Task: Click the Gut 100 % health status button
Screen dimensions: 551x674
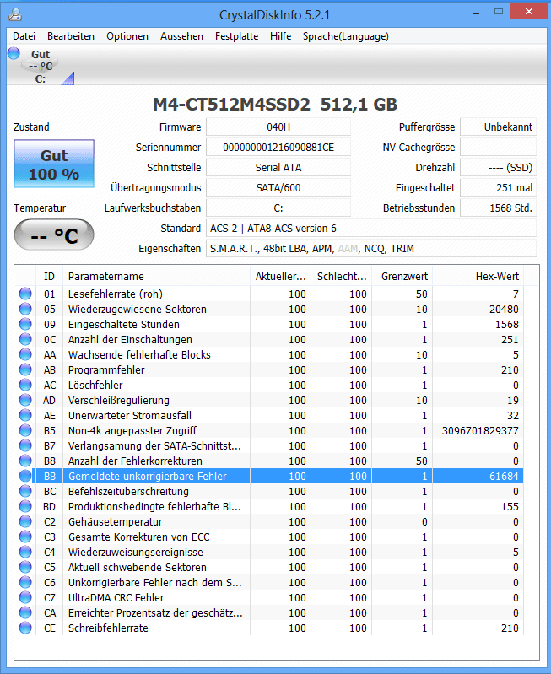Action: 54,164
